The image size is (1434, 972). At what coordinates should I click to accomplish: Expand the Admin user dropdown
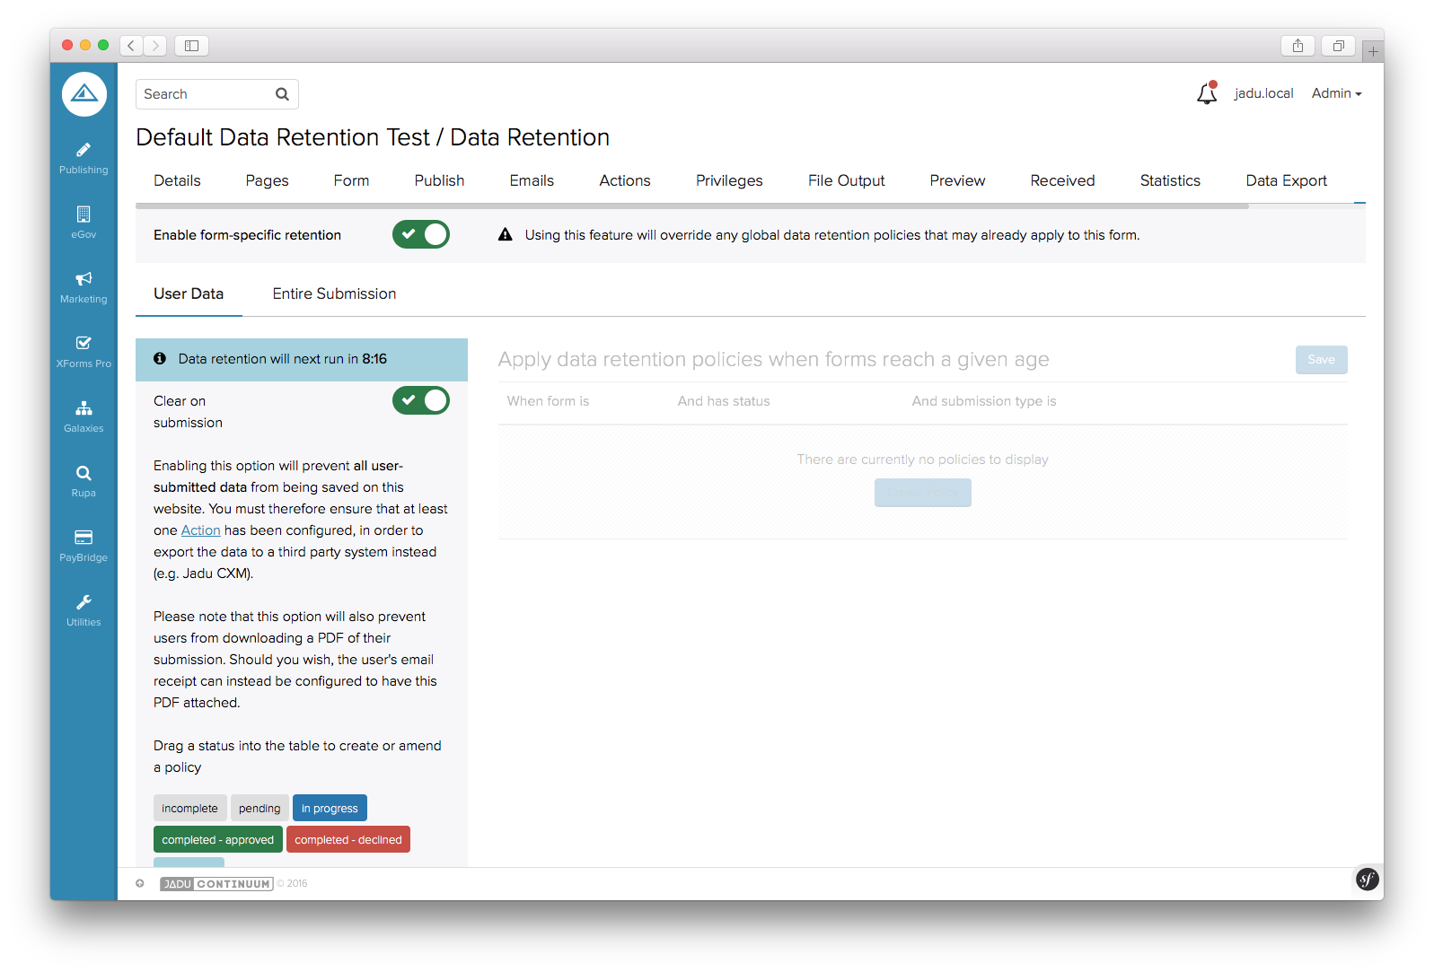[x=1335, y=93]
